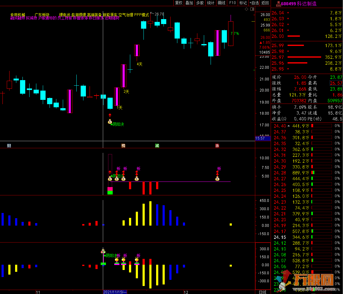Image resolution: width=343 pixels, height=294 pixels.
Task: Click buy order price 25.97 row
Action: (307, 57)
